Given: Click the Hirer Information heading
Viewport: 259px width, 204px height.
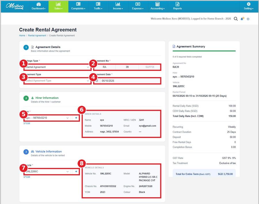Looking at the screenshot, I should pyautogui.click(x=47, y=98).
